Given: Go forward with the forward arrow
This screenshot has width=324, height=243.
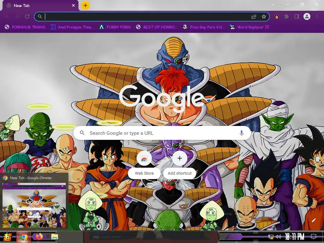Looking at the screenshot, I should [17, 16].
